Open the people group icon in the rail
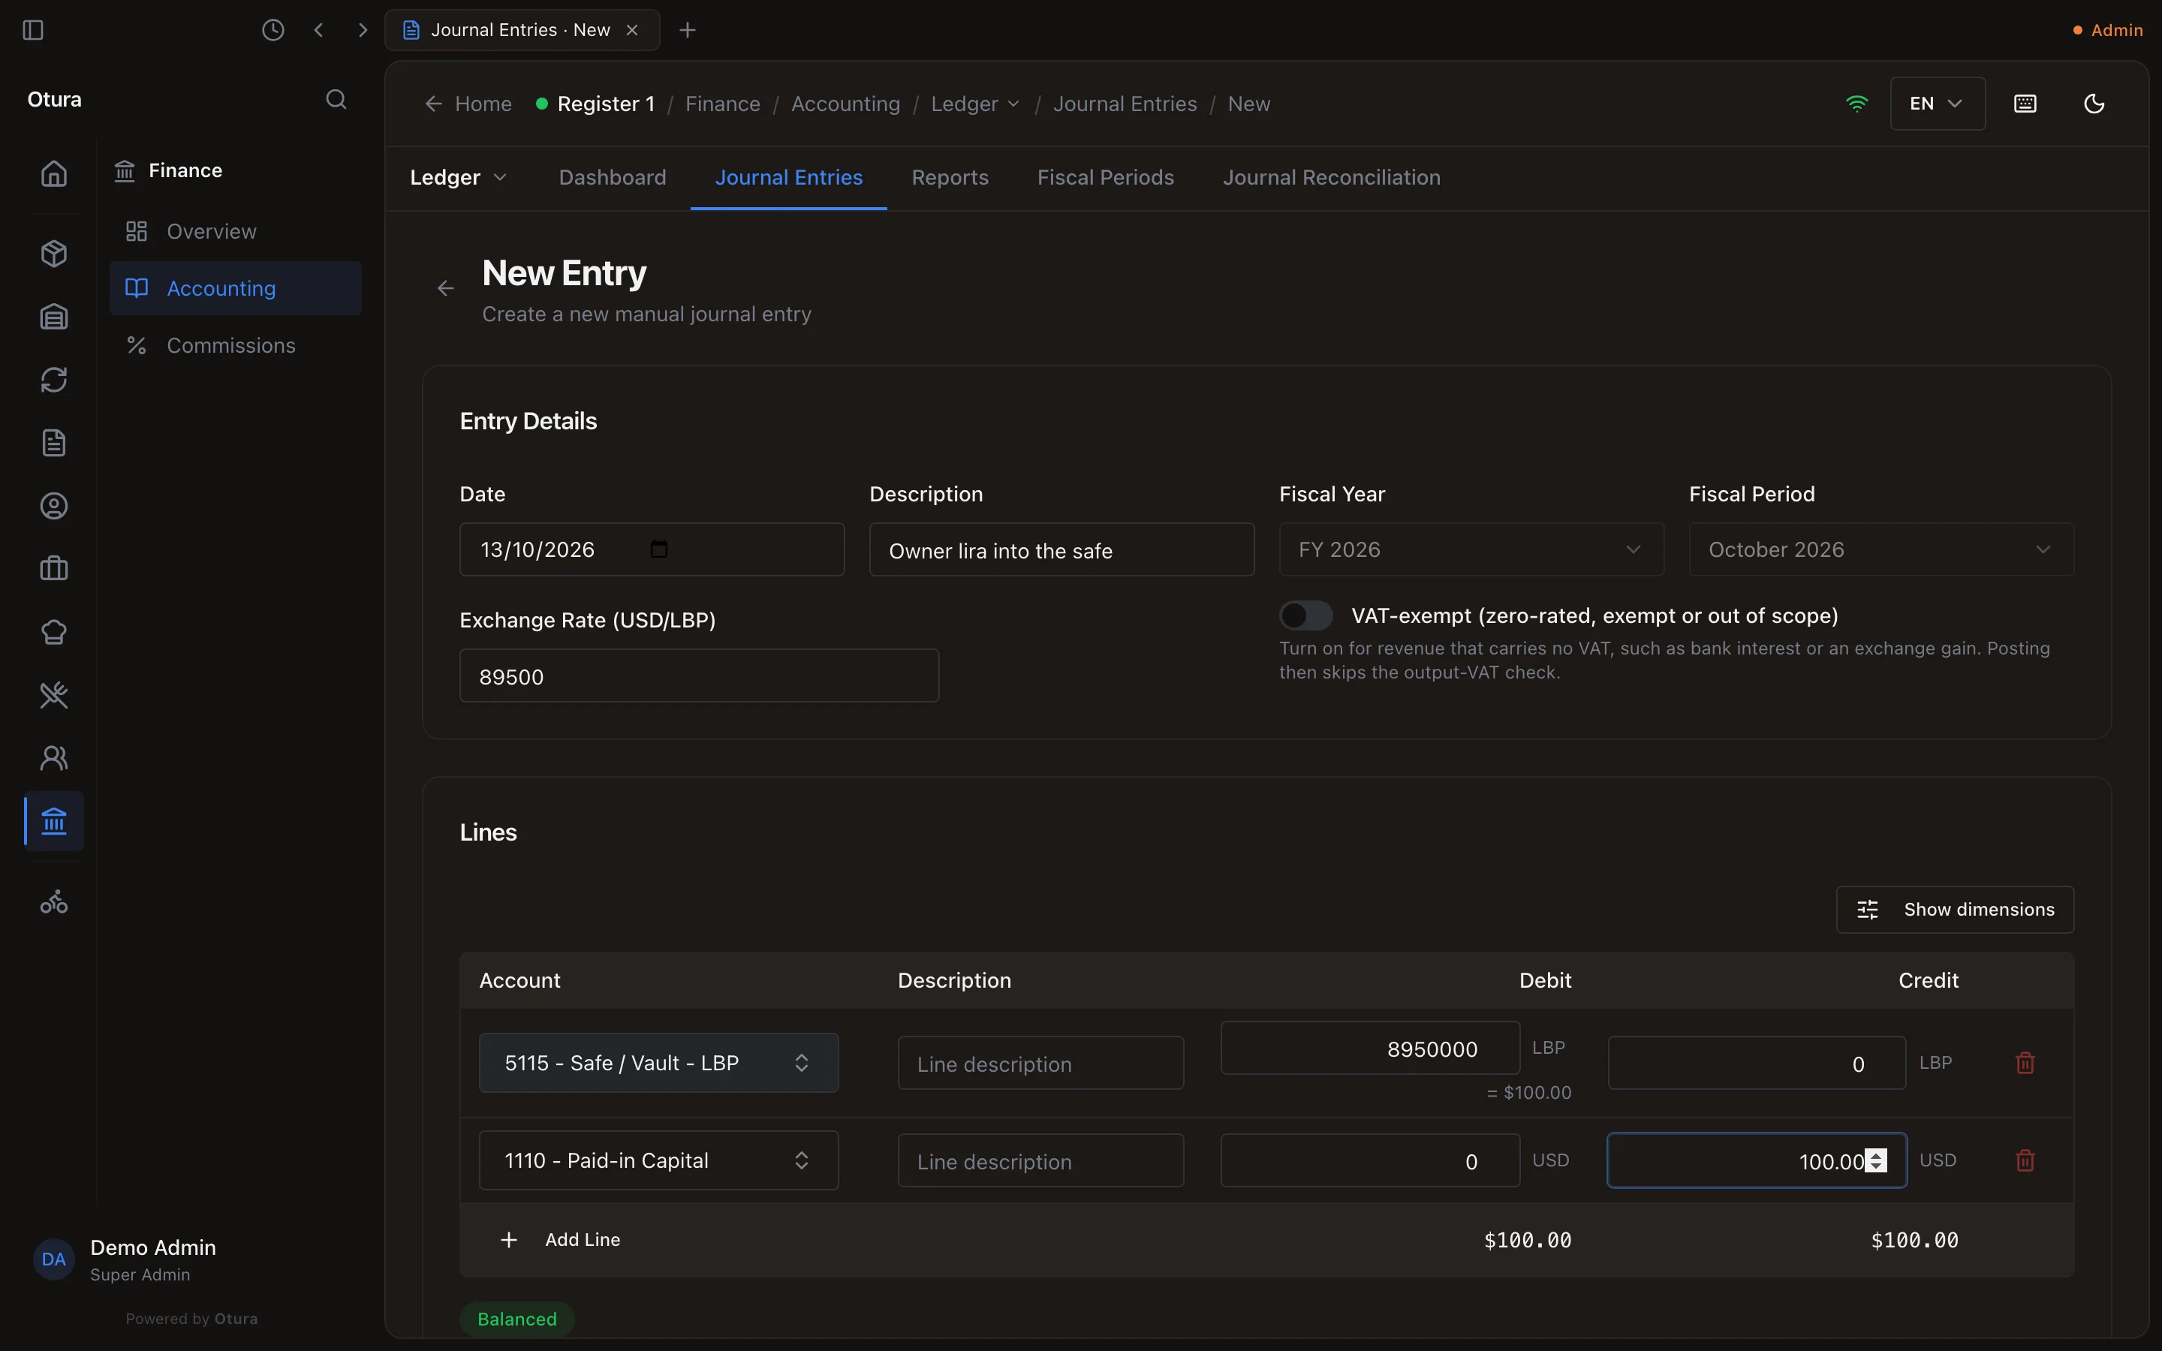This screenshot has height=1351, width=2162. pyautogui.click(x=53, y=759)
